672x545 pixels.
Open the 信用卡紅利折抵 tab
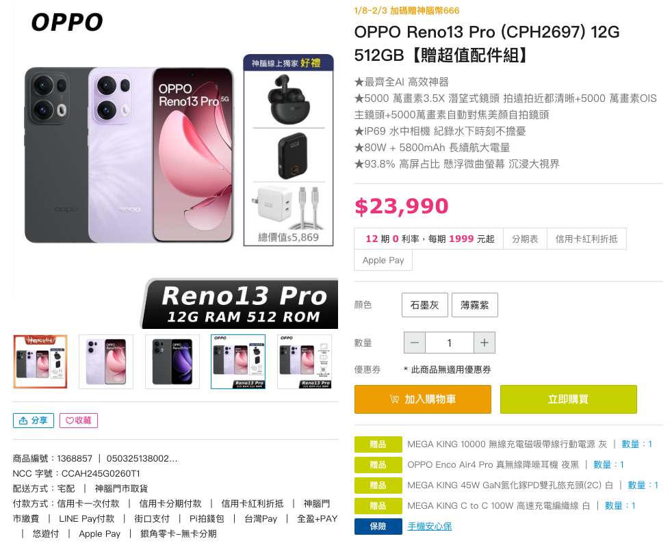[x=586, y=239]
